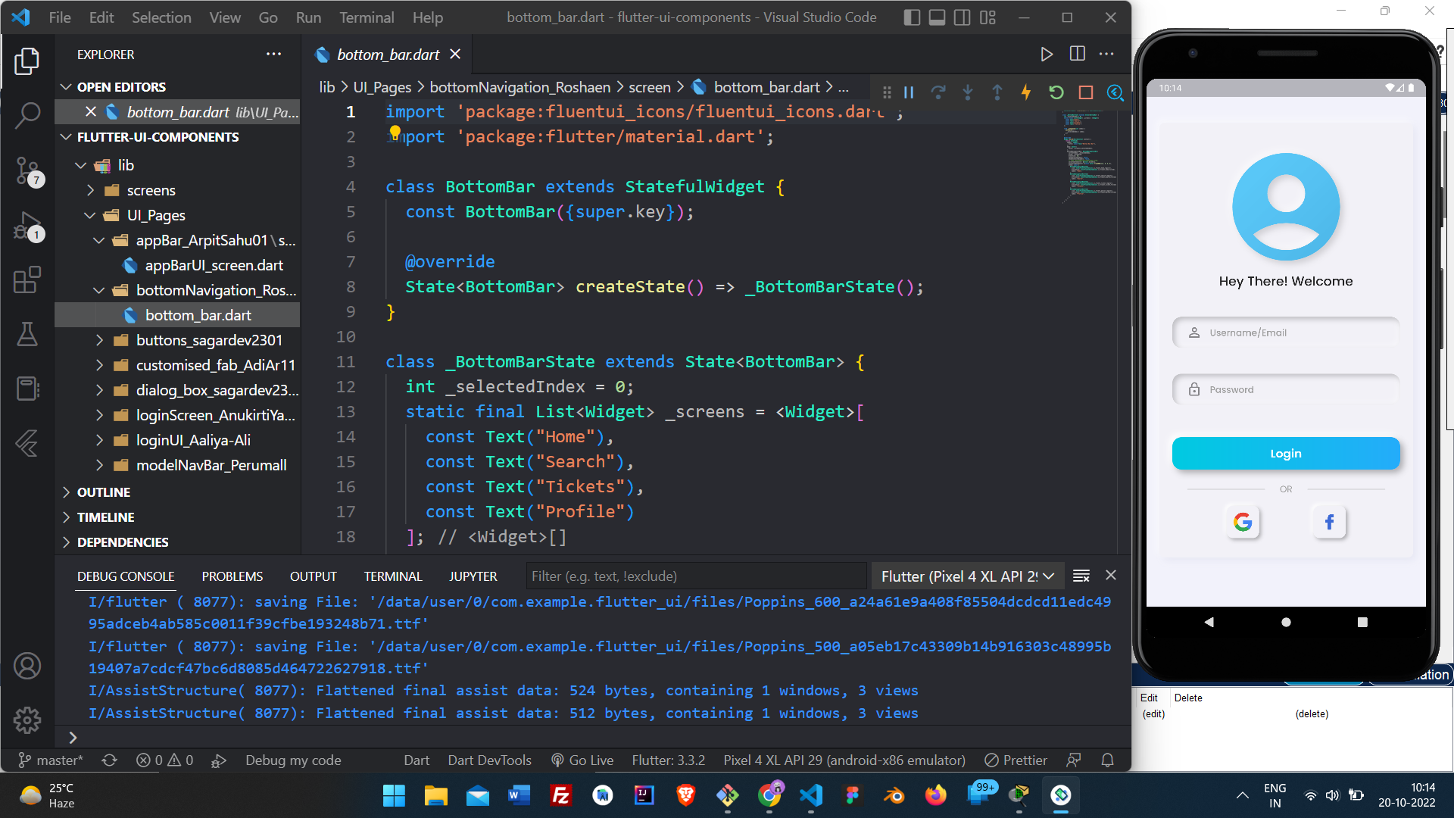Open Run and Debug view
This screenshot has width=1454, height=818.
coord(27,226)
